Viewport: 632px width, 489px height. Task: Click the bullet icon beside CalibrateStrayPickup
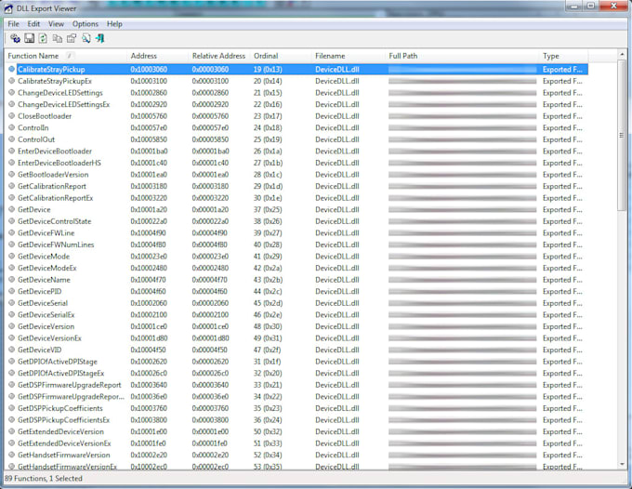point(12,70)
